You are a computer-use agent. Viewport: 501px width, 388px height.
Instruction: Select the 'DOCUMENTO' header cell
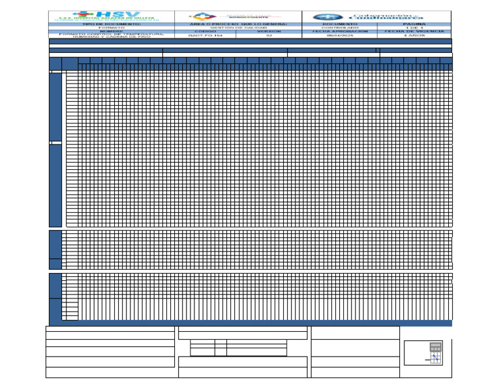[x=340, y=24]
